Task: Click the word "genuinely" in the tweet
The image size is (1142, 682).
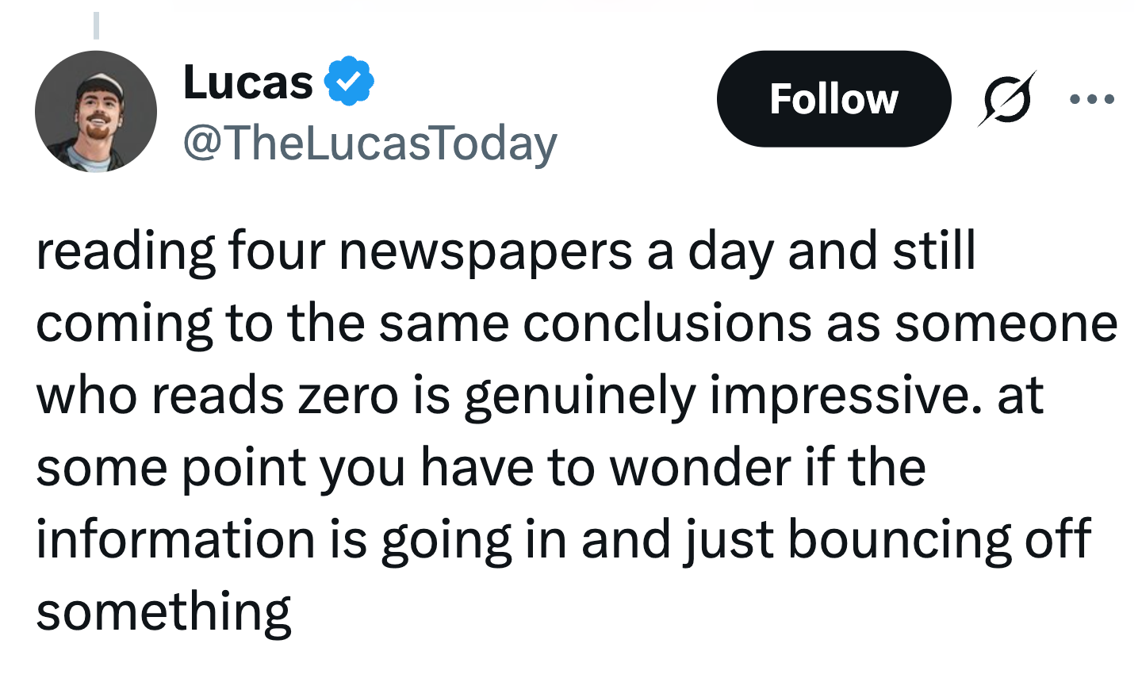Action: [x=579, y=396]
